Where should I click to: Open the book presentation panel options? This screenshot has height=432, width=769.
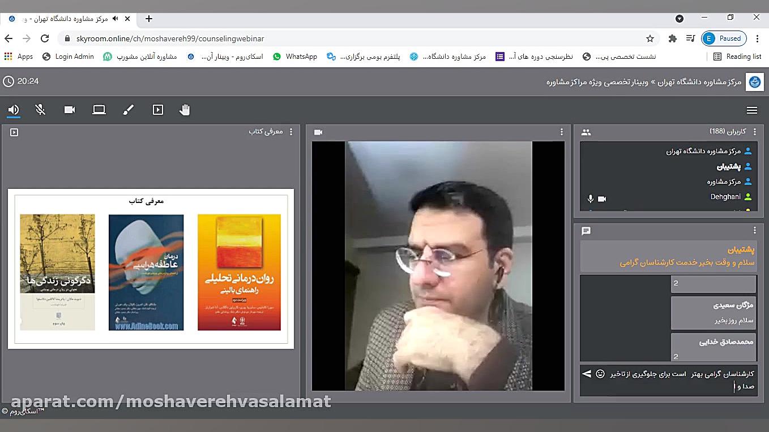[x=291, y=132]
